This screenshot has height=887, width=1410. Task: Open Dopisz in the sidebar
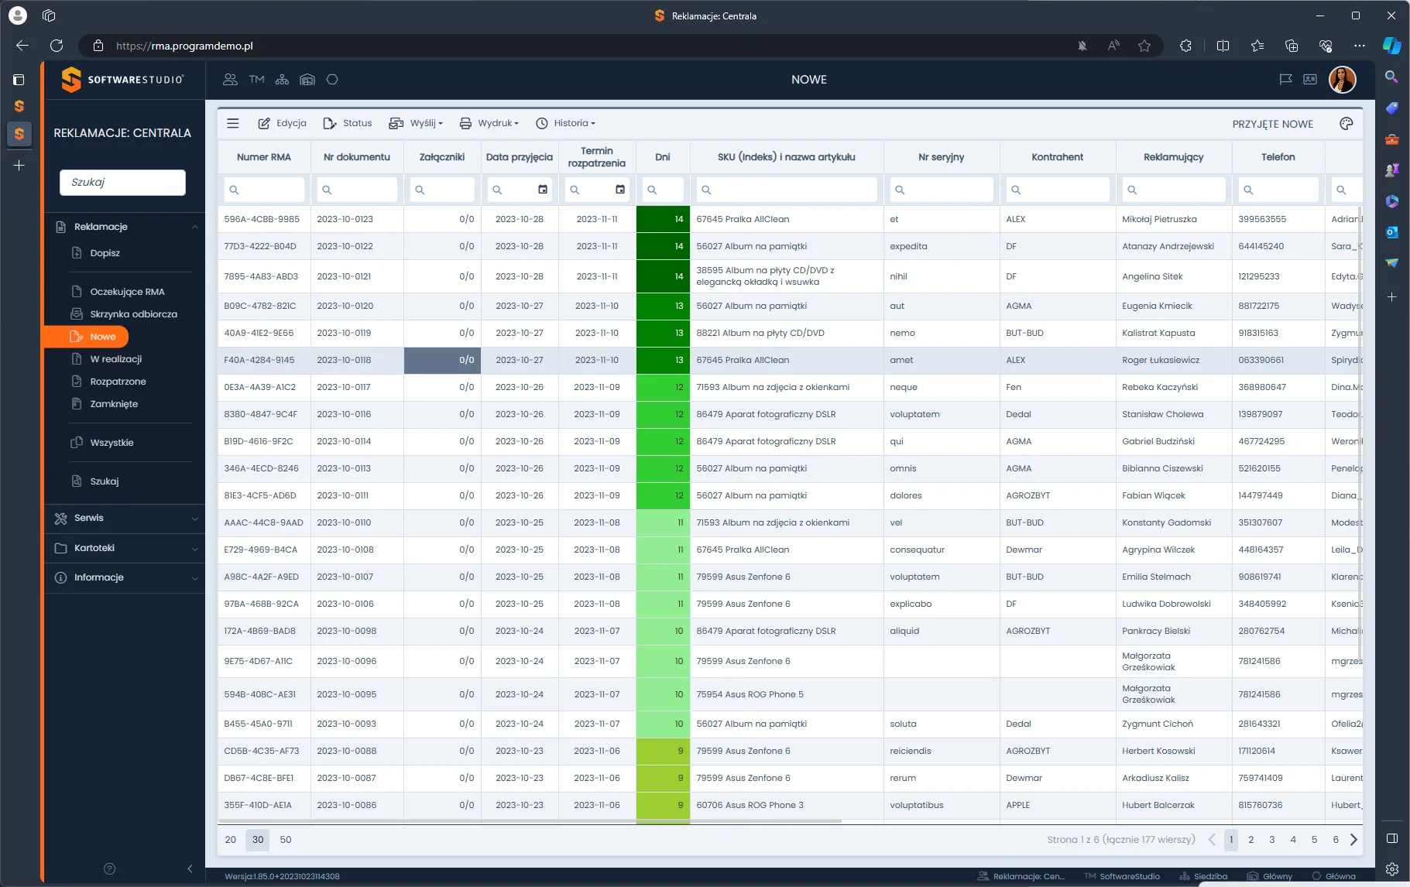click(x=105, y=253)
